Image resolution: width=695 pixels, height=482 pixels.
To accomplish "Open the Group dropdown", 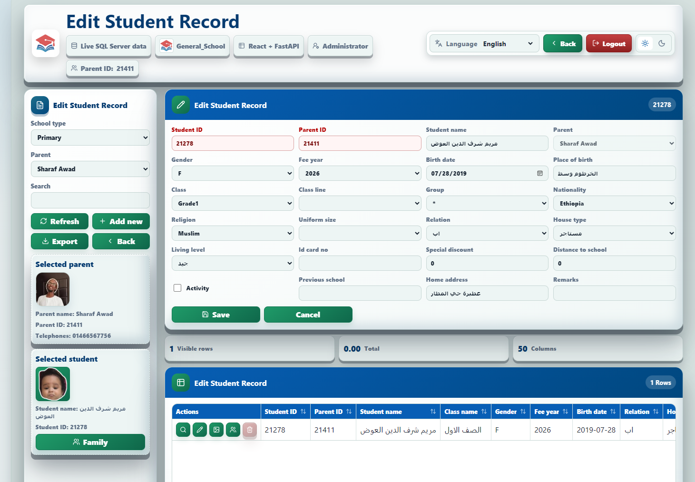I will click(x=487, y=203).
